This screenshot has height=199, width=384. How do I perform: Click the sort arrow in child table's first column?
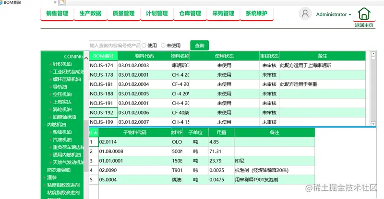click(95, 133)
